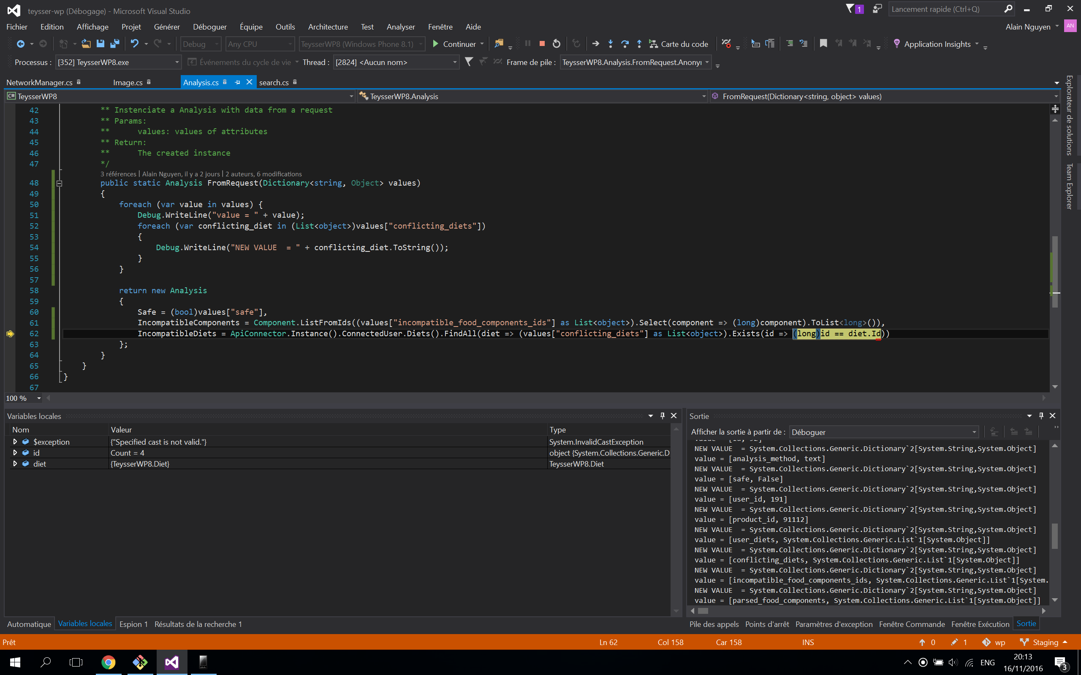
Task: Click the code editor vertical scrollbar thumb
Action: coord(1055,271)
